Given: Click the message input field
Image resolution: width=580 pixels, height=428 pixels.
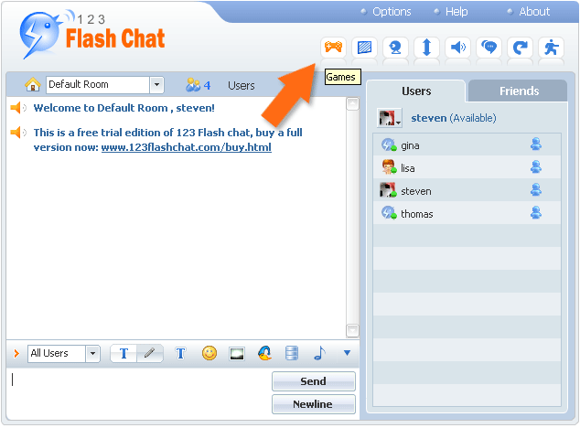Looking at the screenshot, I should (139, 393).
